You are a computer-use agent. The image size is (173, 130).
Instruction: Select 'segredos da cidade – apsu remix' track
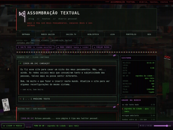click(x=138, y=110)
